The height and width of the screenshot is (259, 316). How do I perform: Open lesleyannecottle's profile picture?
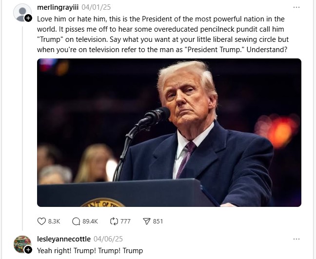(22, 243)
